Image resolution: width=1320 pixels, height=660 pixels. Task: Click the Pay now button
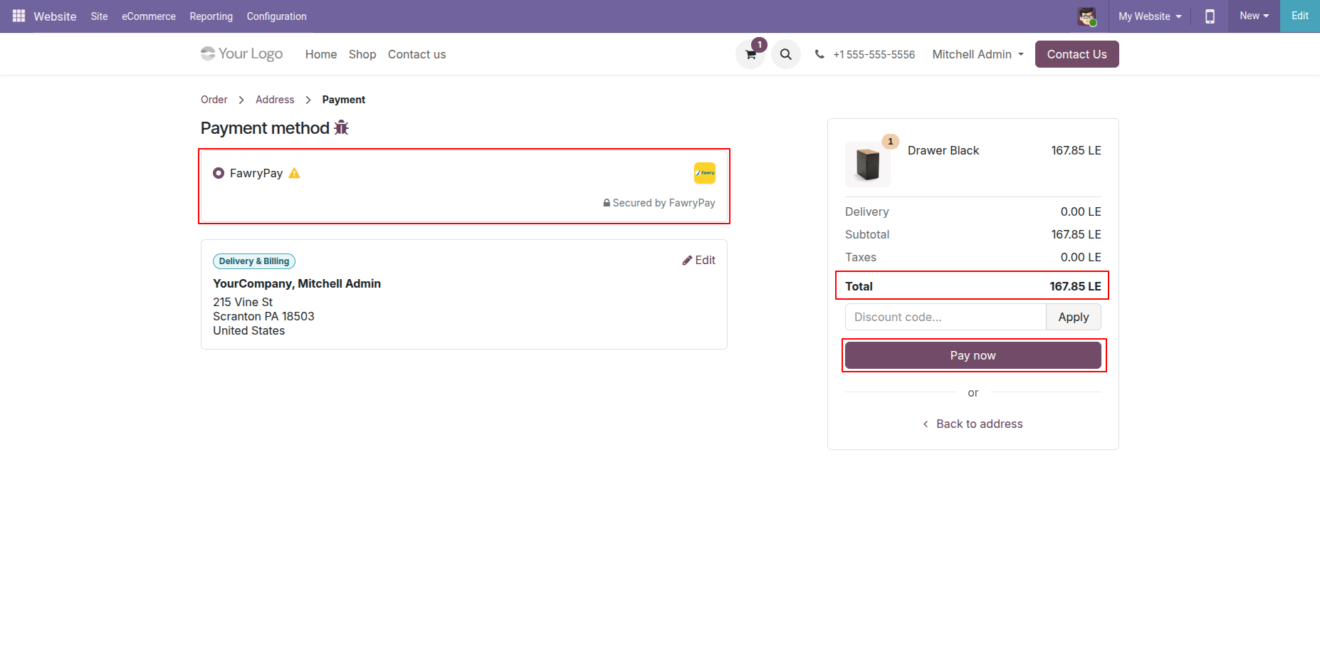(973, 355)
